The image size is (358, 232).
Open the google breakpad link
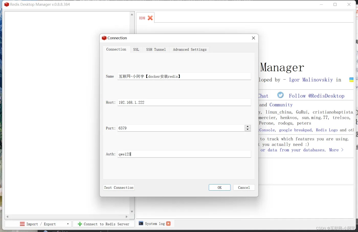click(296, 130)
